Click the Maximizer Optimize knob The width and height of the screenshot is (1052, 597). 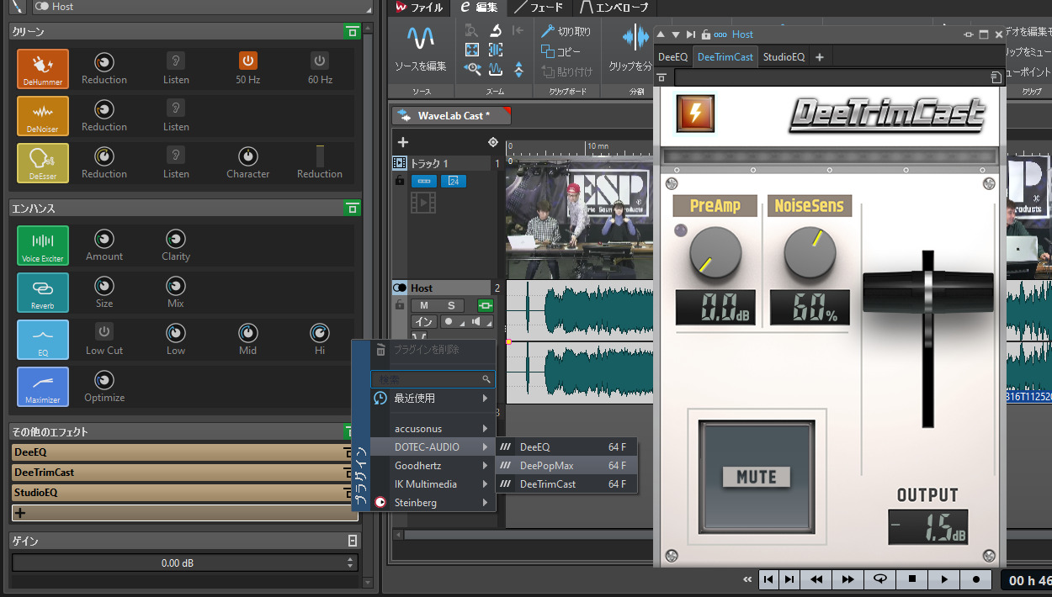(104, 380)
